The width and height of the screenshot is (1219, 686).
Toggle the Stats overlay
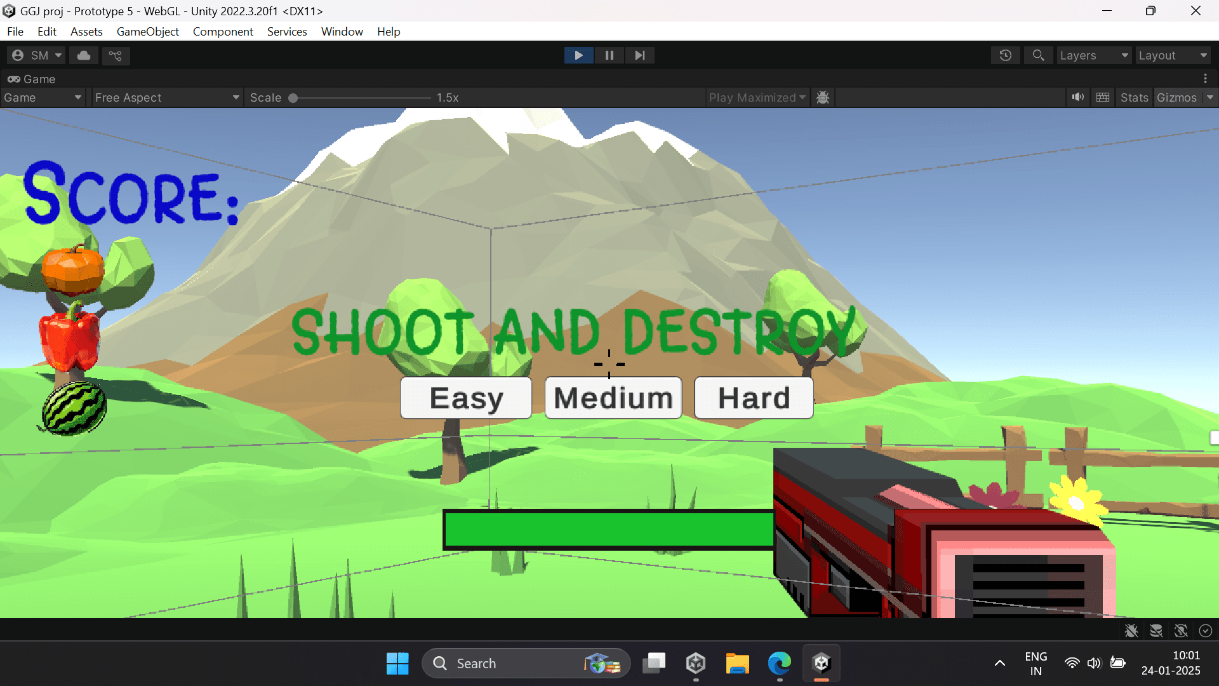pyautogui.click(x=1134, y=97)
